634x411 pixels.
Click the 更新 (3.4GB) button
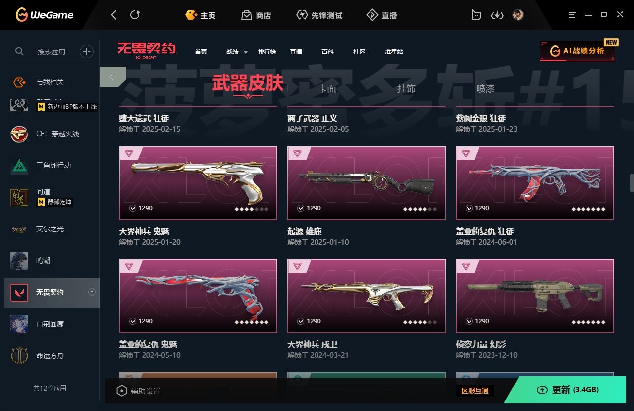[x=568, y=390]
